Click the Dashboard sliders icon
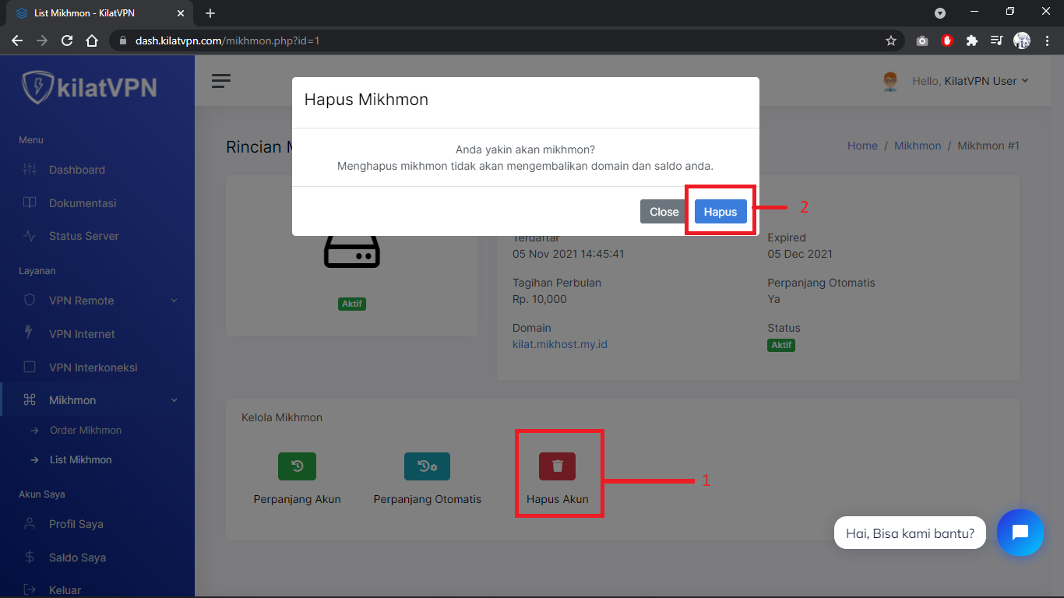Image resolution: width=1064 pixels, height=598 pixels. click(30, 170)
